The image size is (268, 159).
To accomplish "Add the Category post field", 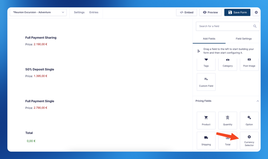I will (x=227, y=64).
